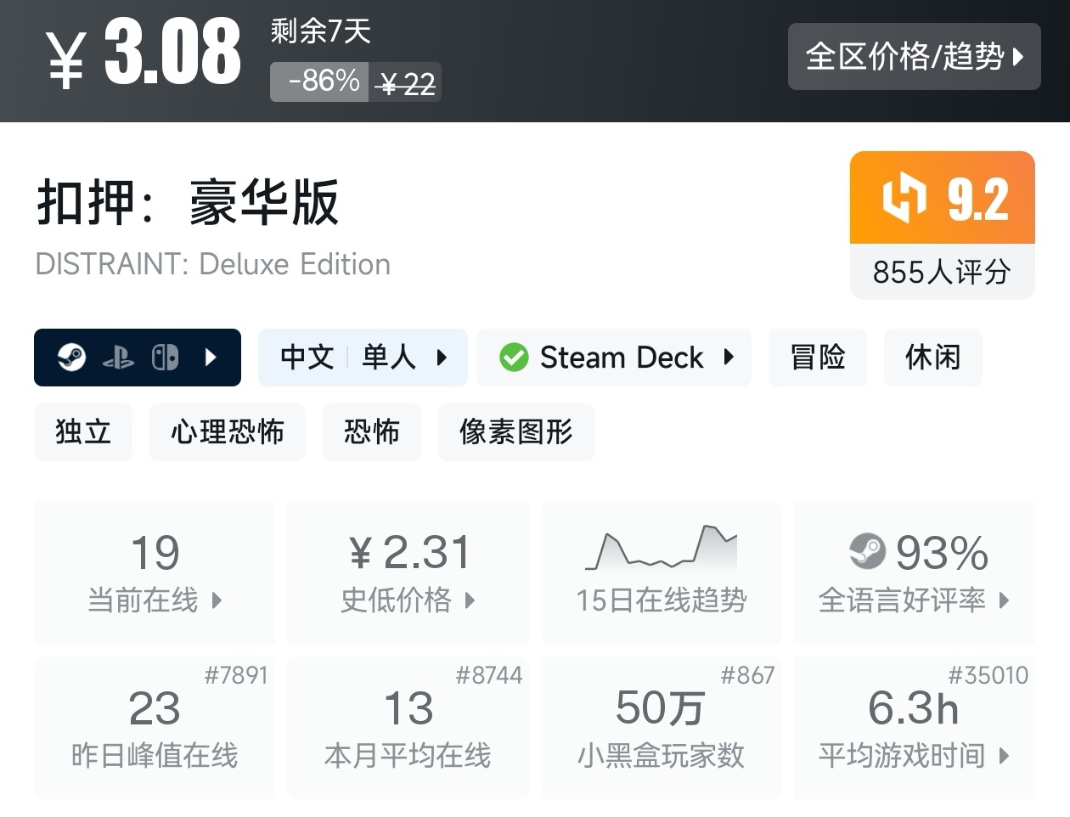Click the Steam logo beside 93%
Screen dimensions: 1070x817
pos(867,552)
